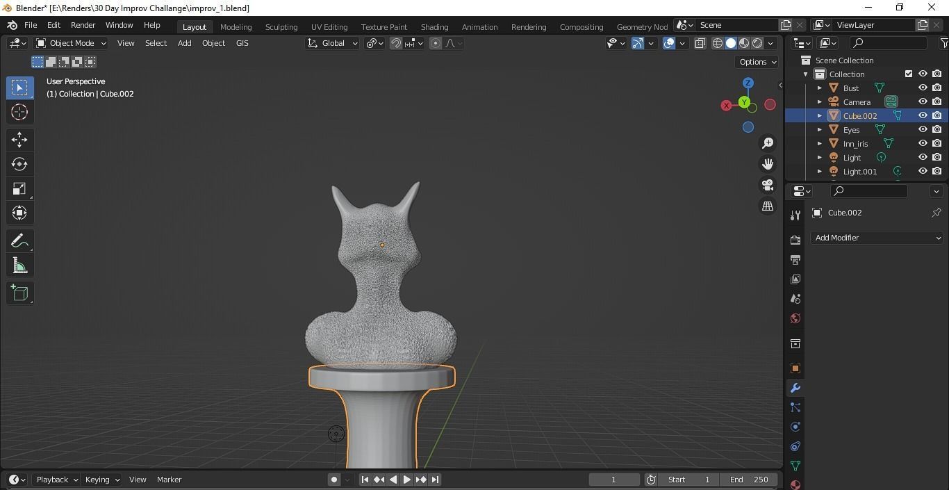Toggle X-ray mode
The width and height of the screenshot is (949, 490).
tap(700, 43)
